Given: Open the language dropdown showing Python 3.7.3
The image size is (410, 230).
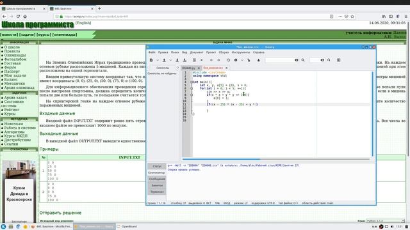Looking at the screenshot, I should click(386, 221).
